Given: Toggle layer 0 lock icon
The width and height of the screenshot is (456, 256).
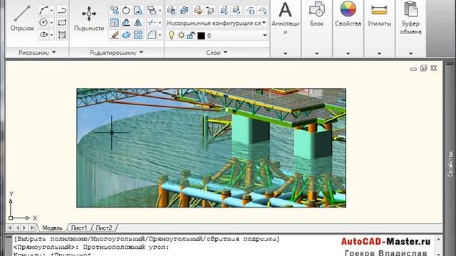Looking at the screenshot, I should click(x=191, y=36).
